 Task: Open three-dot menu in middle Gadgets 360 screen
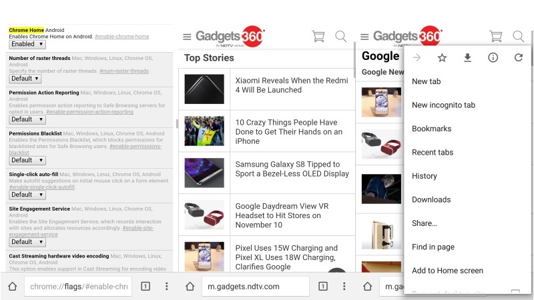[x=344, y=287]
